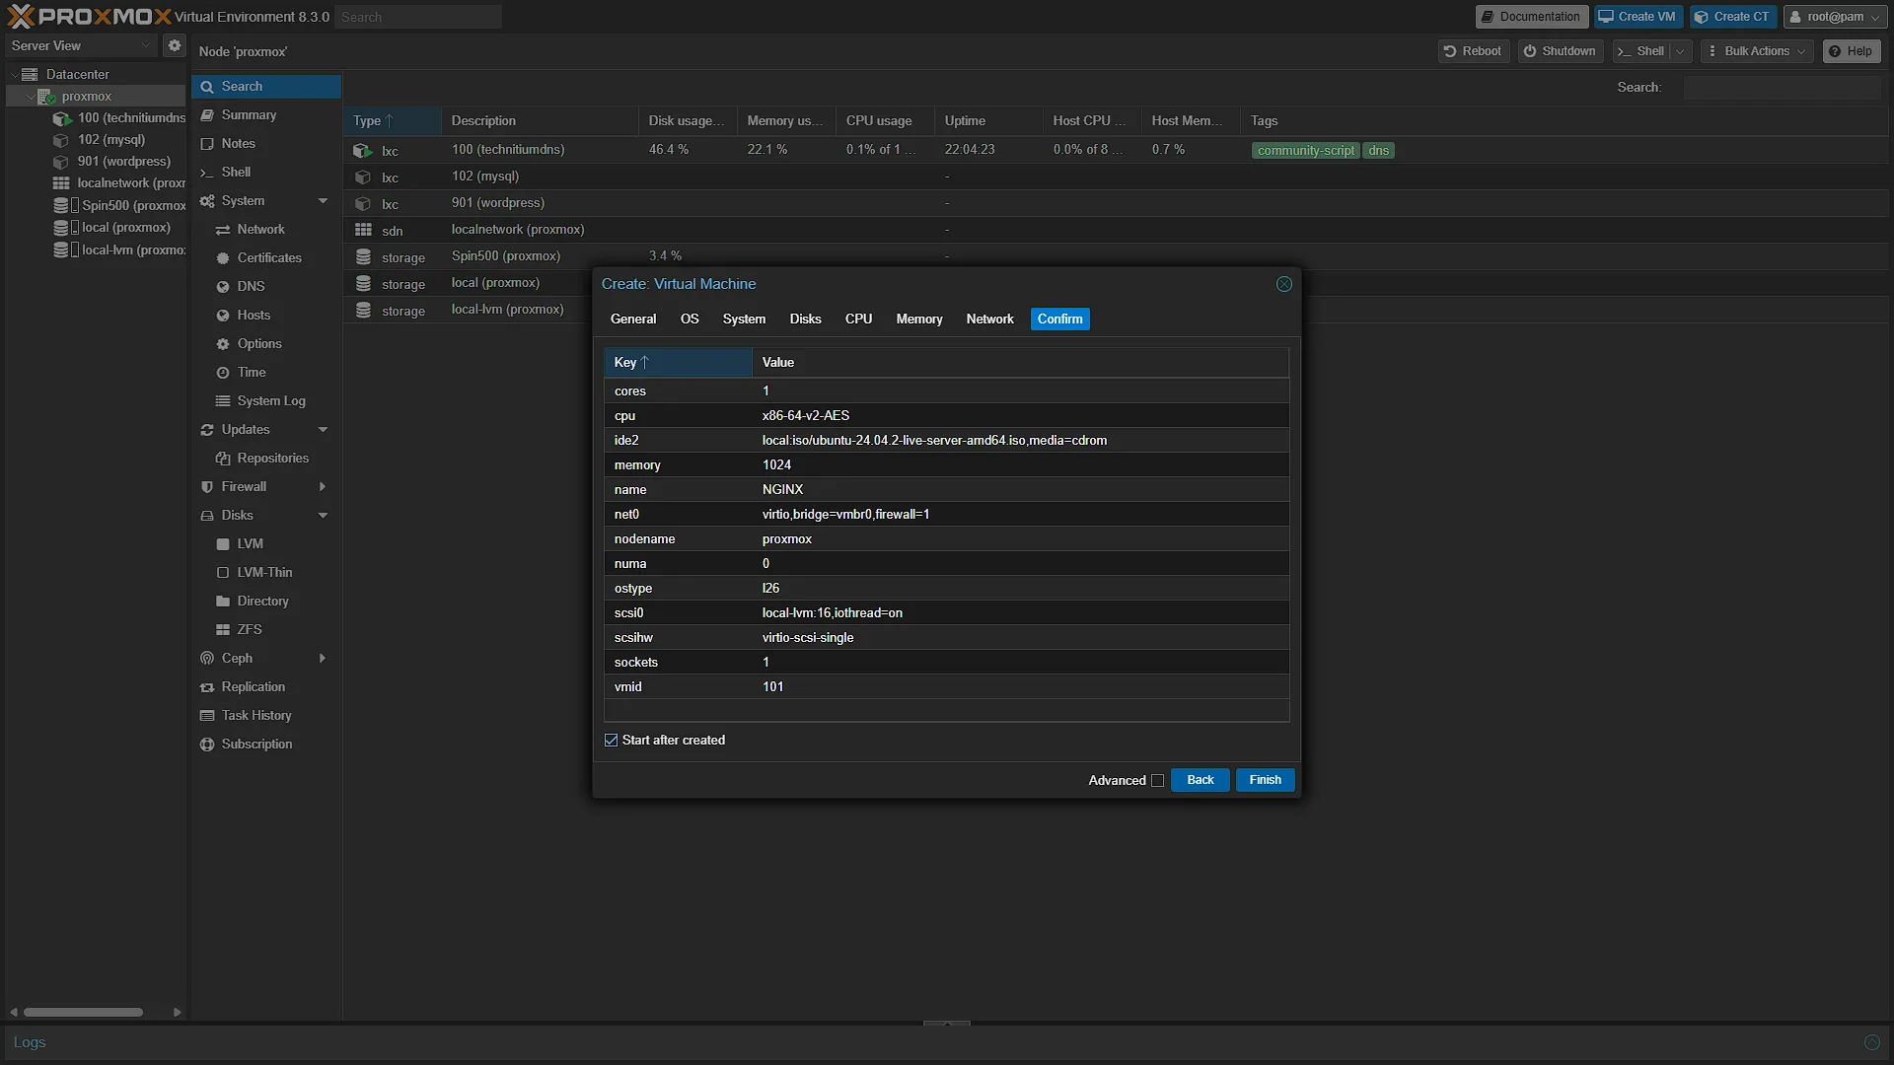Click the Certificates badge icon
This screenshot has height=1065, width=1894.
click(223, 258)
